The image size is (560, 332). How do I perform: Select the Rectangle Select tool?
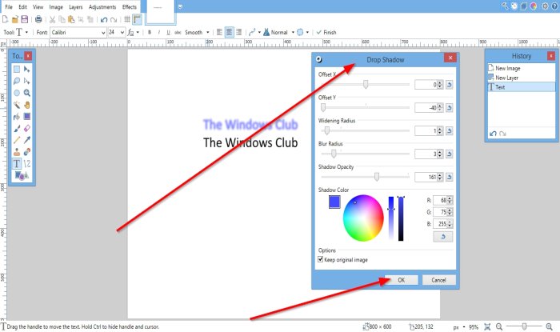(17, 70)
